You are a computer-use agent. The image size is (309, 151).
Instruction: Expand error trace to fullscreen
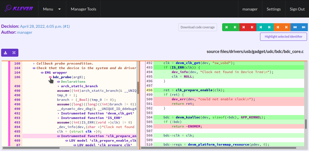point(14,53)
